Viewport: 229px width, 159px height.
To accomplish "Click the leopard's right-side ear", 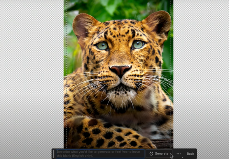I will [x=158, y=24].
